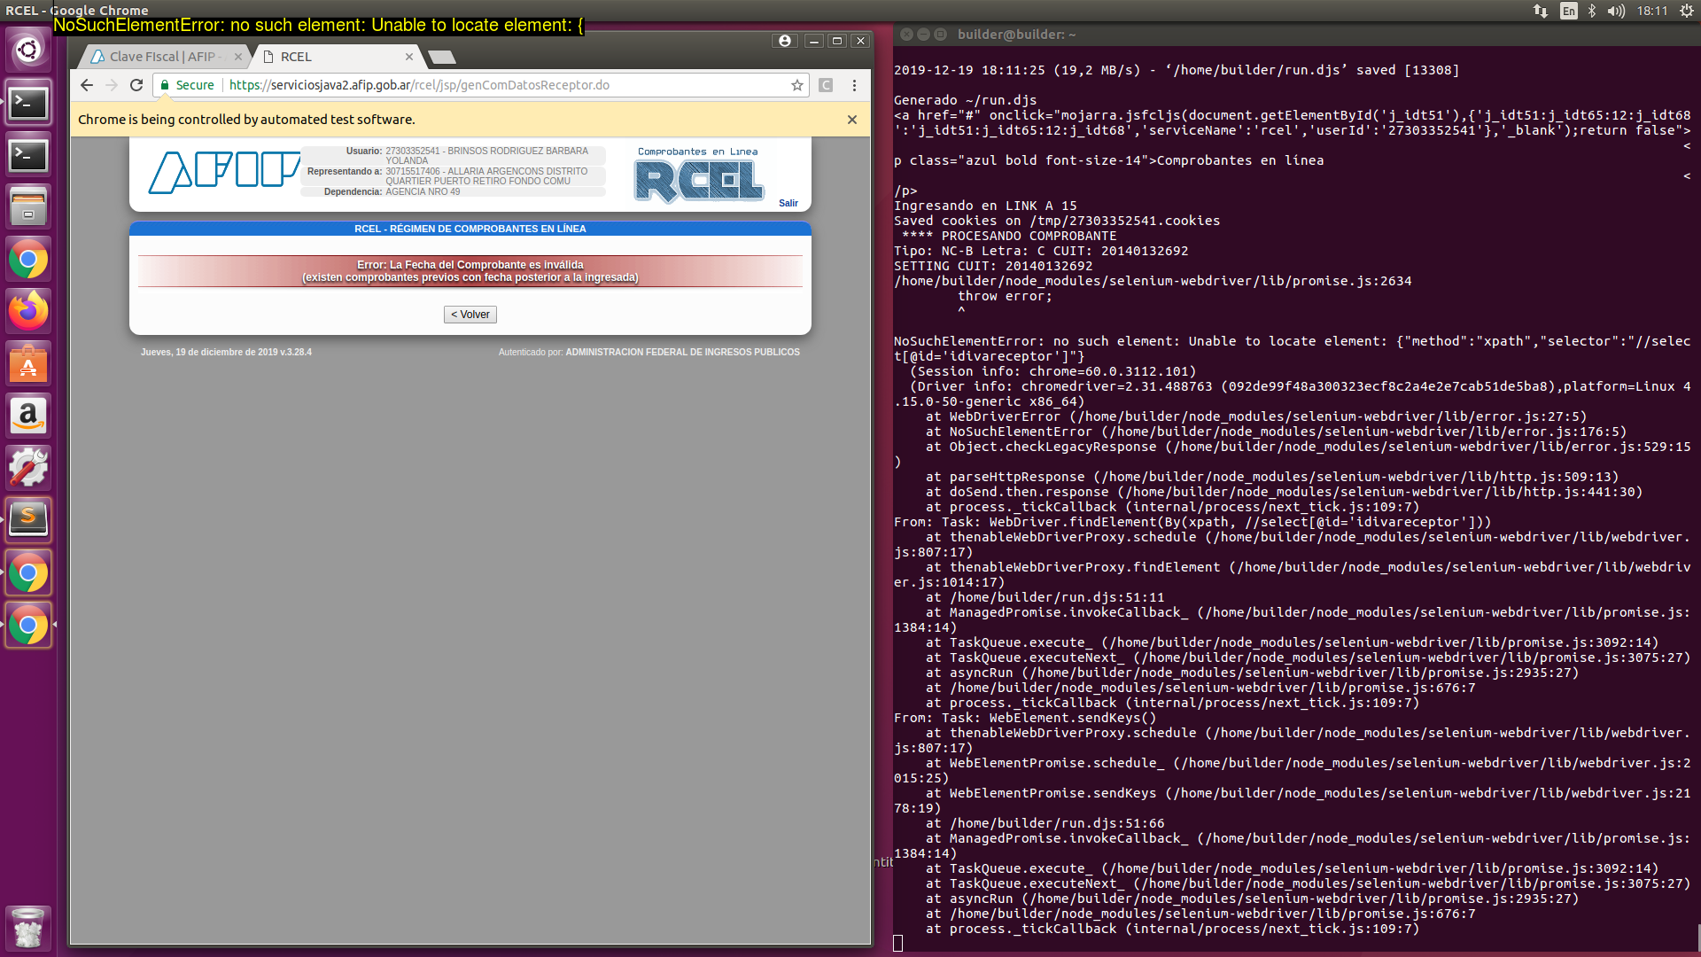
Task: Open Chrome user profile icon
Action: [x=784, y=41]
